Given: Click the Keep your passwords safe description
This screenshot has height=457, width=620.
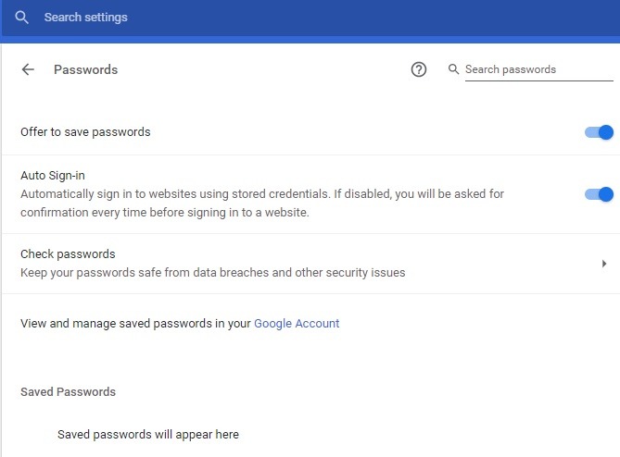Looking at the screenshot, I should click(213, 273).
